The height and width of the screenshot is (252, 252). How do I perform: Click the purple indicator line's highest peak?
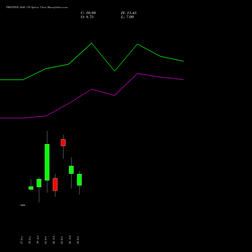click(138, 74)
